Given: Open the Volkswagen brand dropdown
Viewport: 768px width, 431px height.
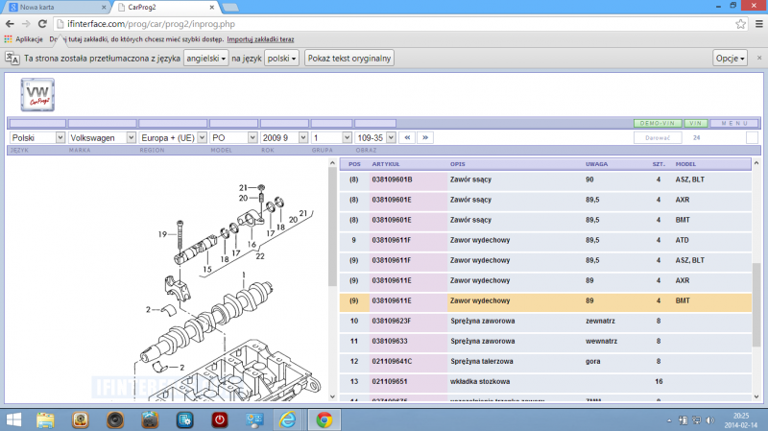Looking at the screenshot, I should [x=102, y=137].
